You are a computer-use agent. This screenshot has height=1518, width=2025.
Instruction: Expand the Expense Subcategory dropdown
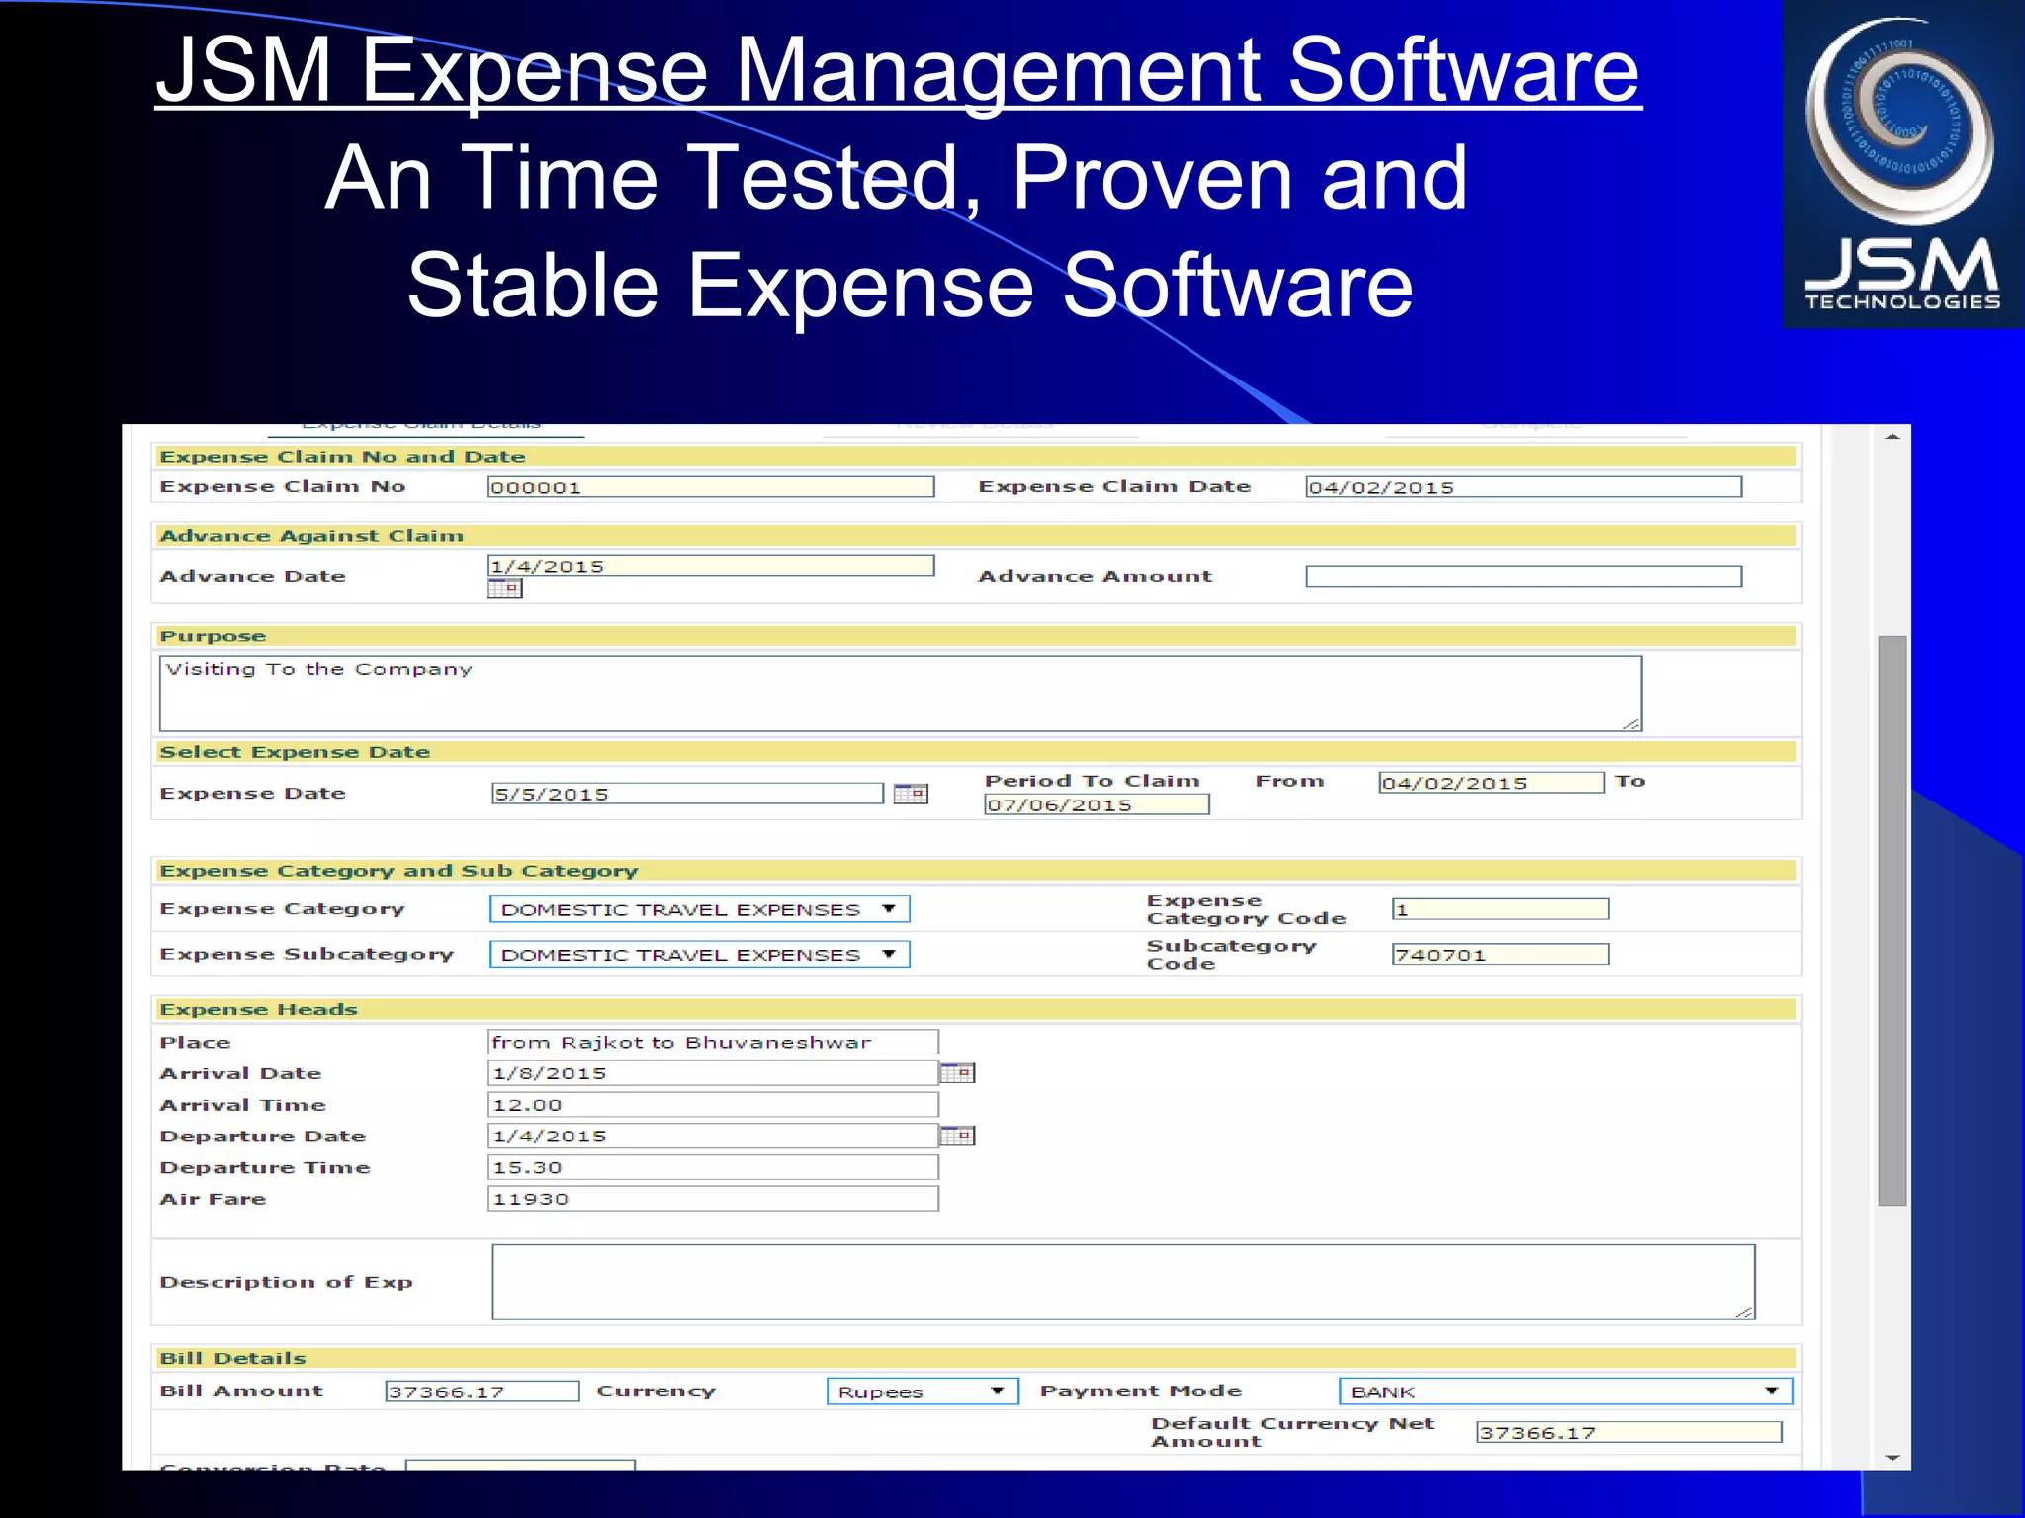tap(699, 955)
